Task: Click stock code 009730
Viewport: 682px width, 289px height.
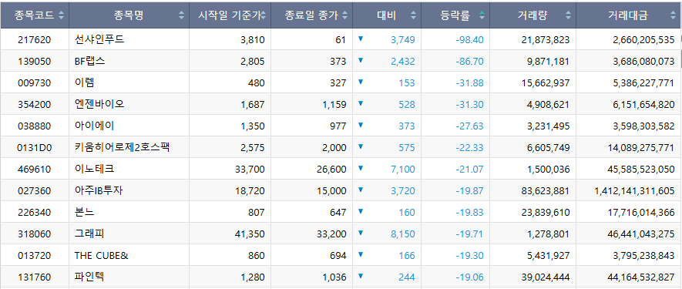Action: [x=35, y=83]
